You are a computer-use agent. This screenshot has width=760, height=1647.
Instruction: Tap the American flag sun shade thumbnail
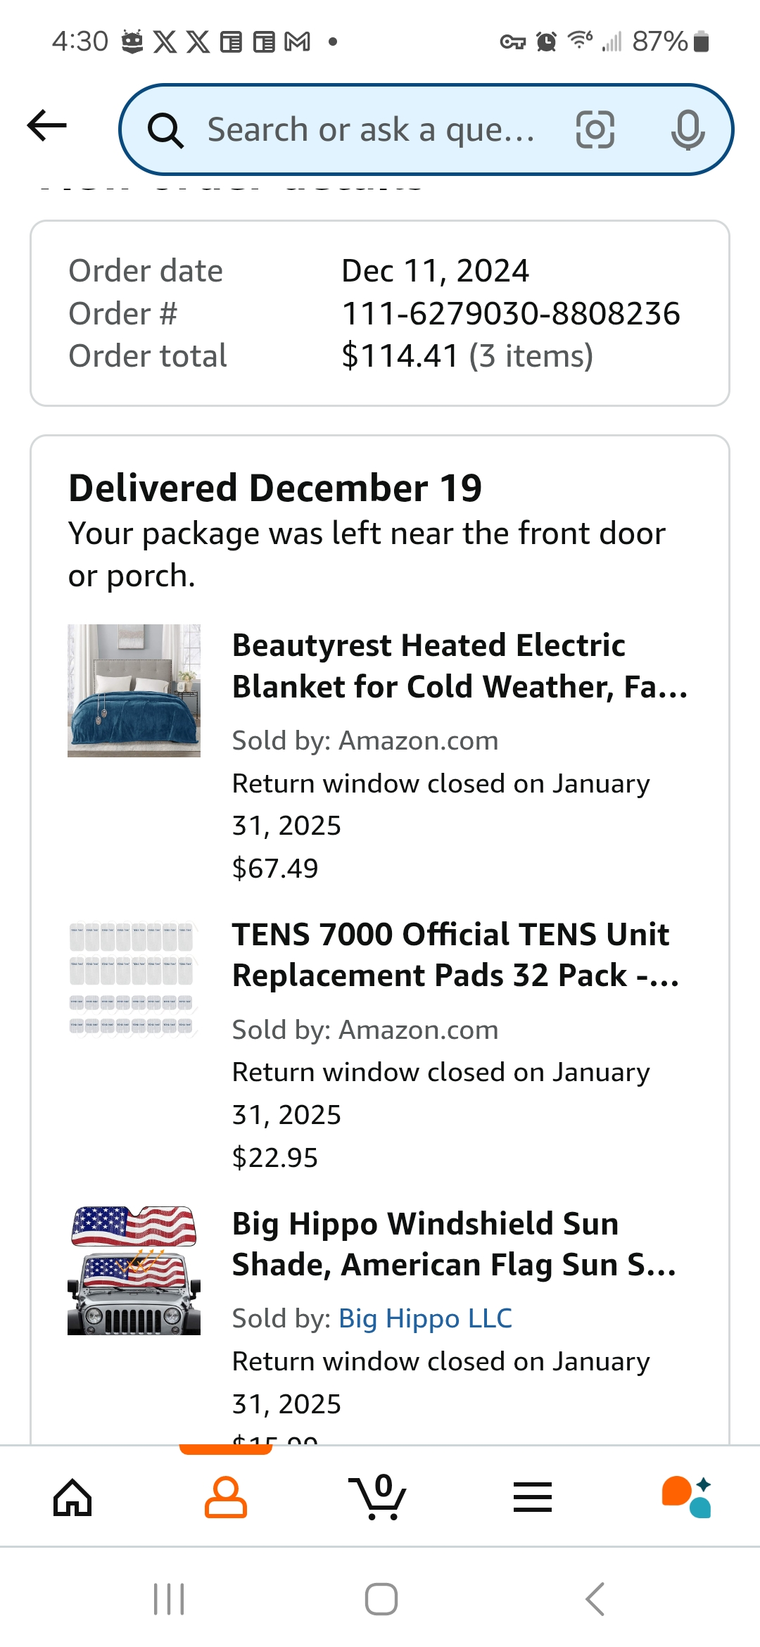click(134, 1270)
